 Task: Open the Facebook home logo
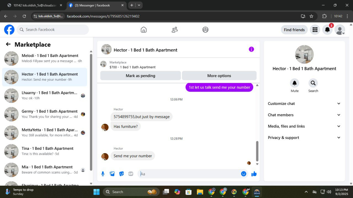coord(9,30)
